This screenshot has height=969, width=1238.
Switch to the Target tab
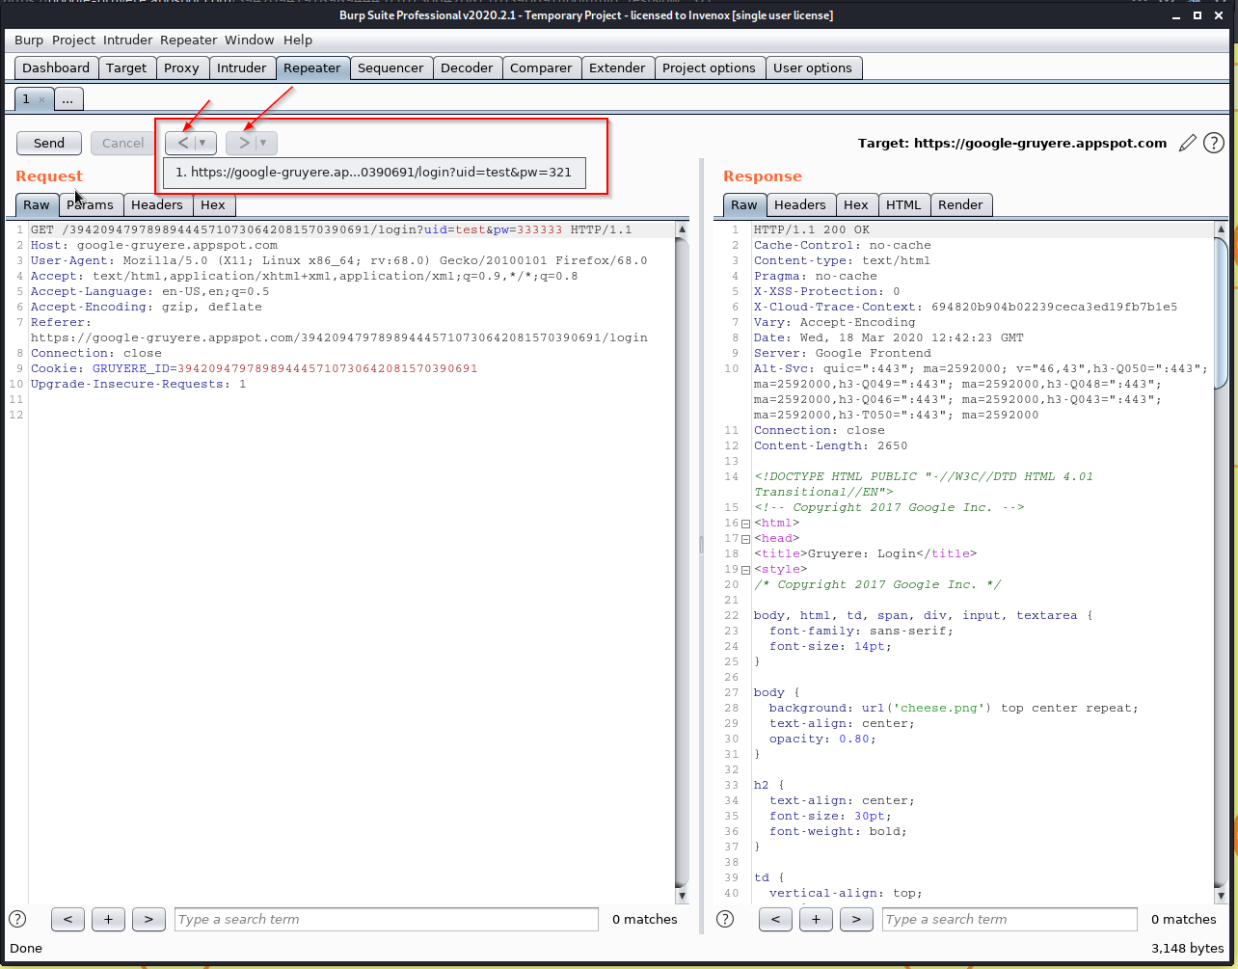tap(126, 67)
